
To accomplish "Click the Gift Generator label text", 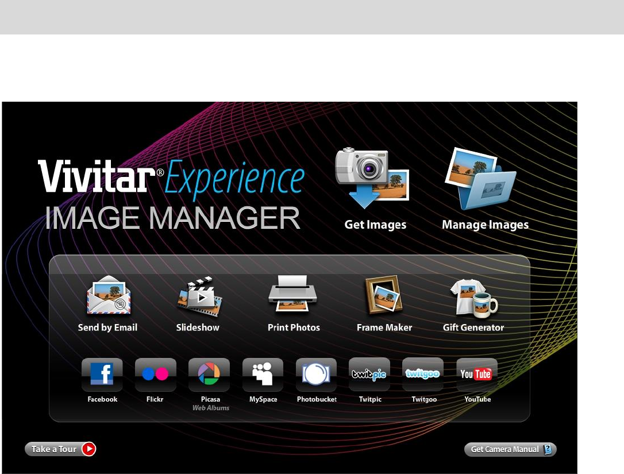I will (x=473, y=327).
